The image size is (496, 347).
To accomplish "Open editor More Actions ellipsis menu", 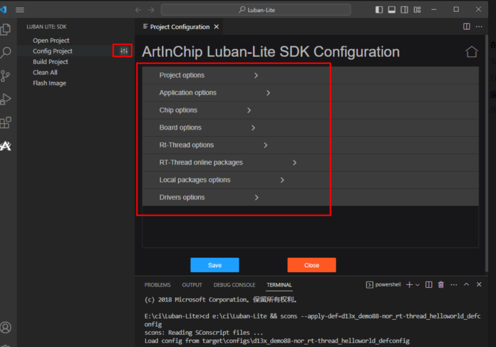I will coord(479,27).
